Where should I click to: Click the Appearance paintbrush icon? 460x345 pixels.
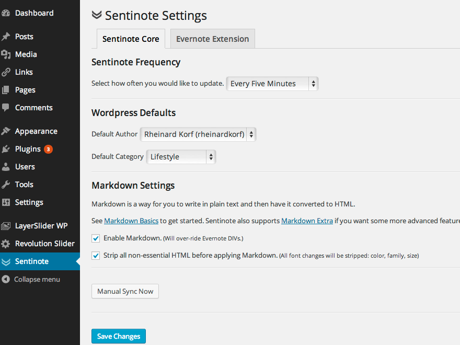point(6,131)
